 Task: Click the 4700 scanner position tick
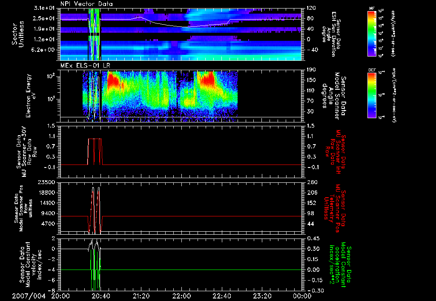49,224
